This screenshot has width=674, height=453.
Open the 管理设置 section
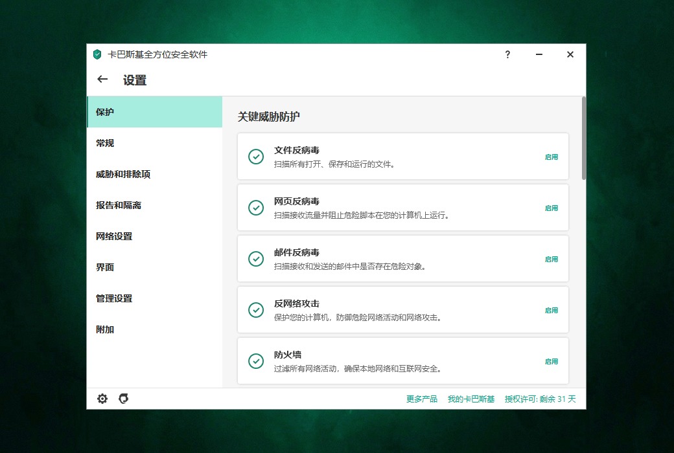(x=154, y=298)
